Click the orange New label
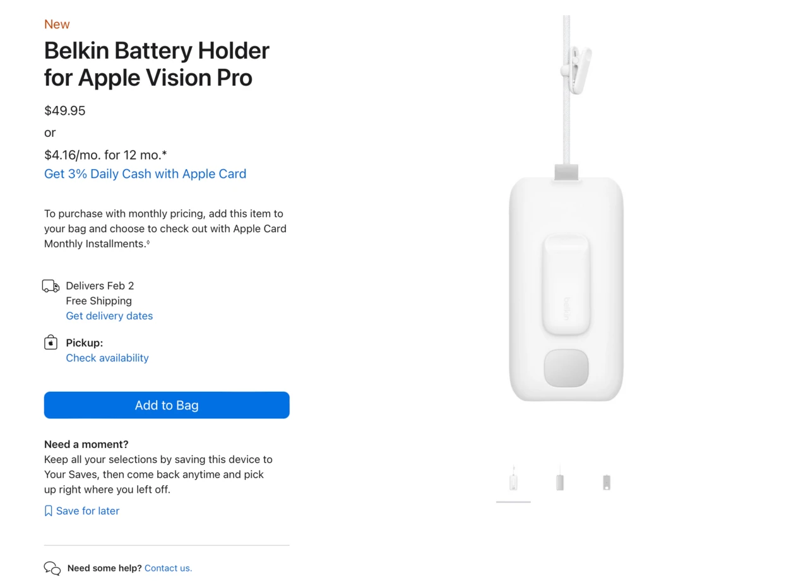 point(57,25)
